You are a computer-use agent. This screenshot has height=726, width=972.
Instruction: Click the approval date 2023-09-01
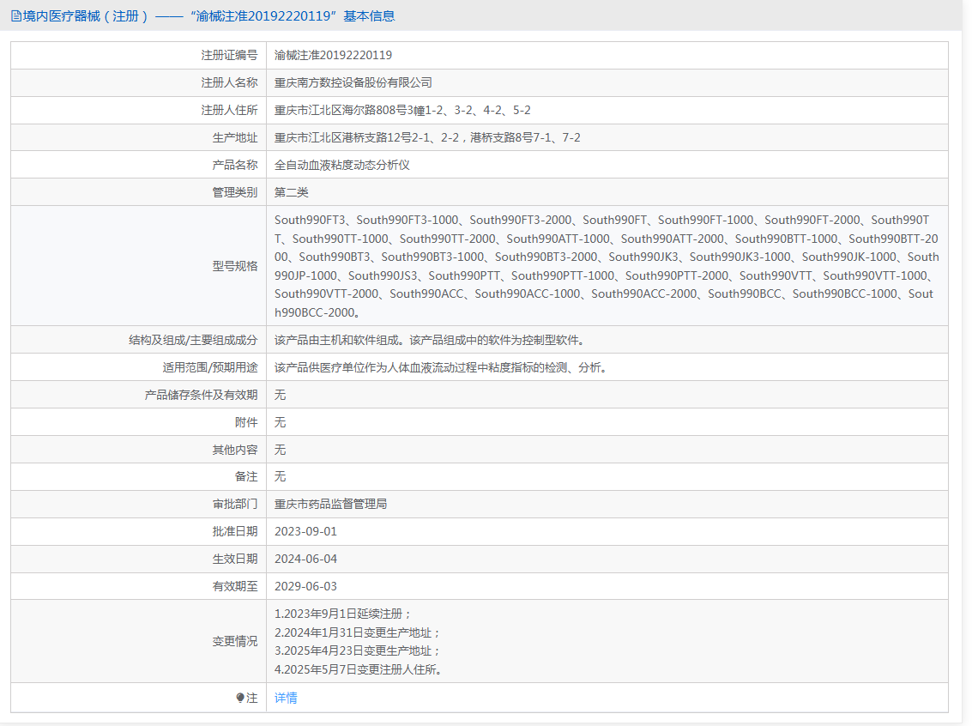click(x=306, y=531)
